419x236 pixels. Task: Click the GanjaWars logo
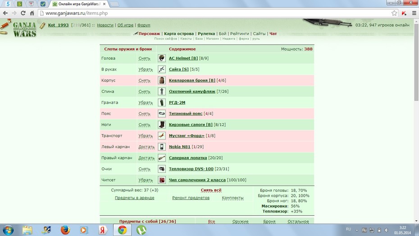point(24,29)
